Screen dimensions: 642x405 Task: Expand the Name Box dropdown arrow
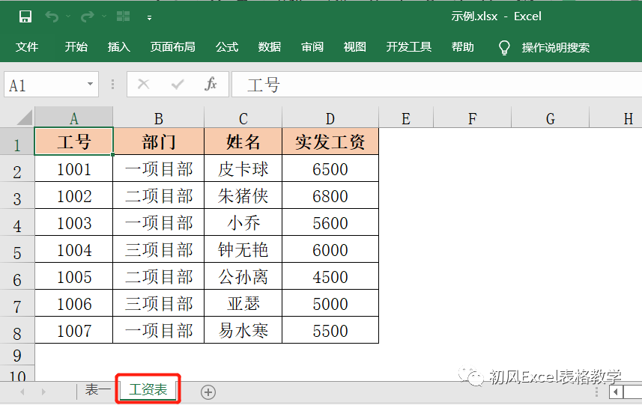point(90,85)
